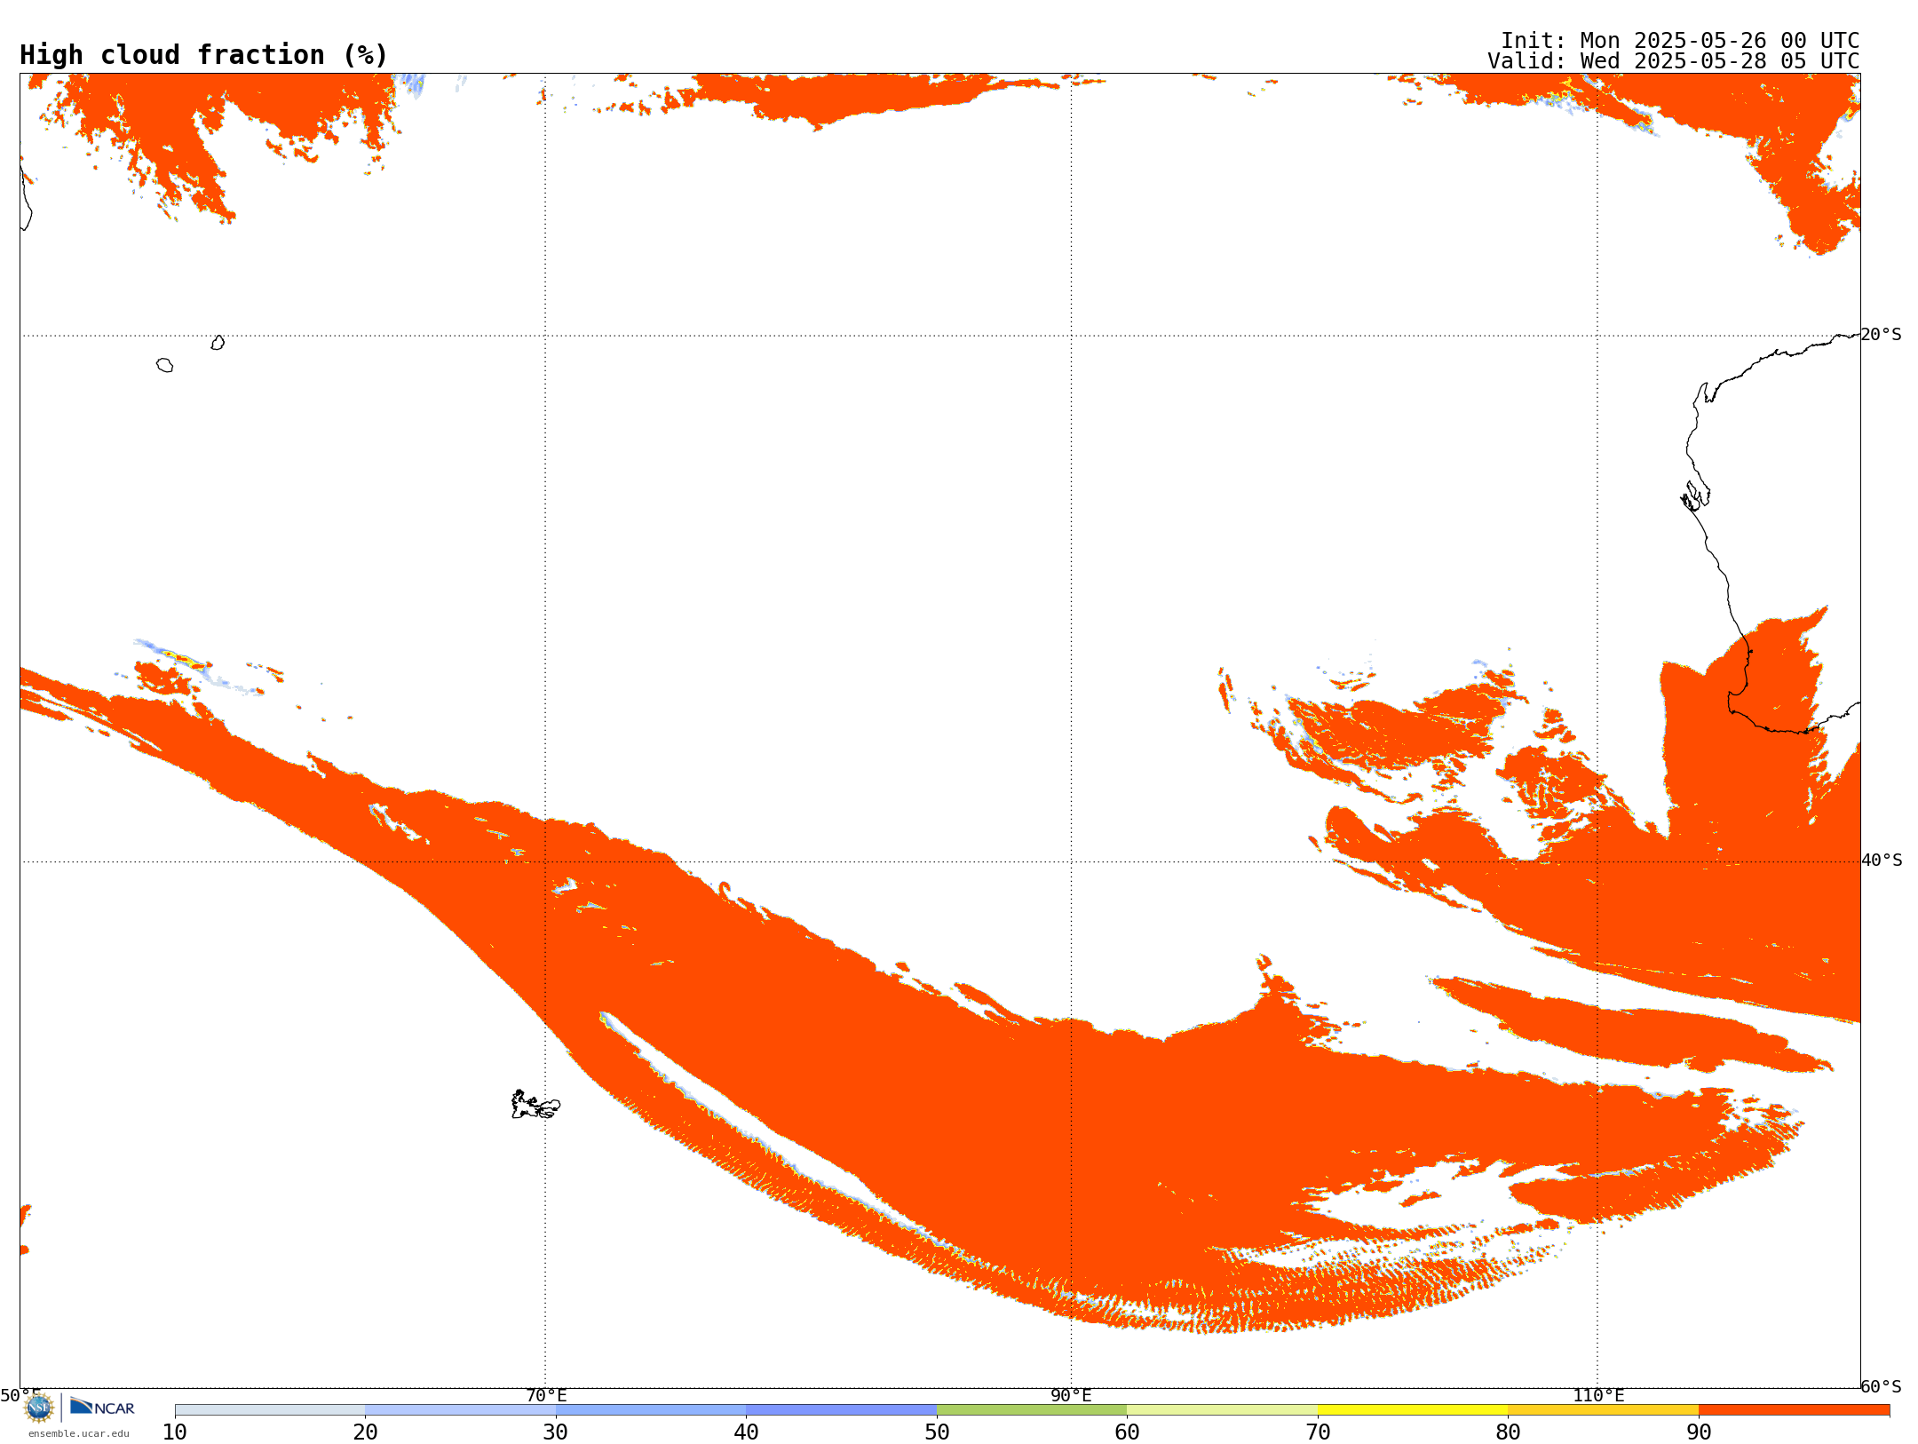Image resolution: width=1918 pixels, height=1444 pixels.
Task: Click the Shark Bay coastline of Western Australia
Action: click(x=1696, y=495)
